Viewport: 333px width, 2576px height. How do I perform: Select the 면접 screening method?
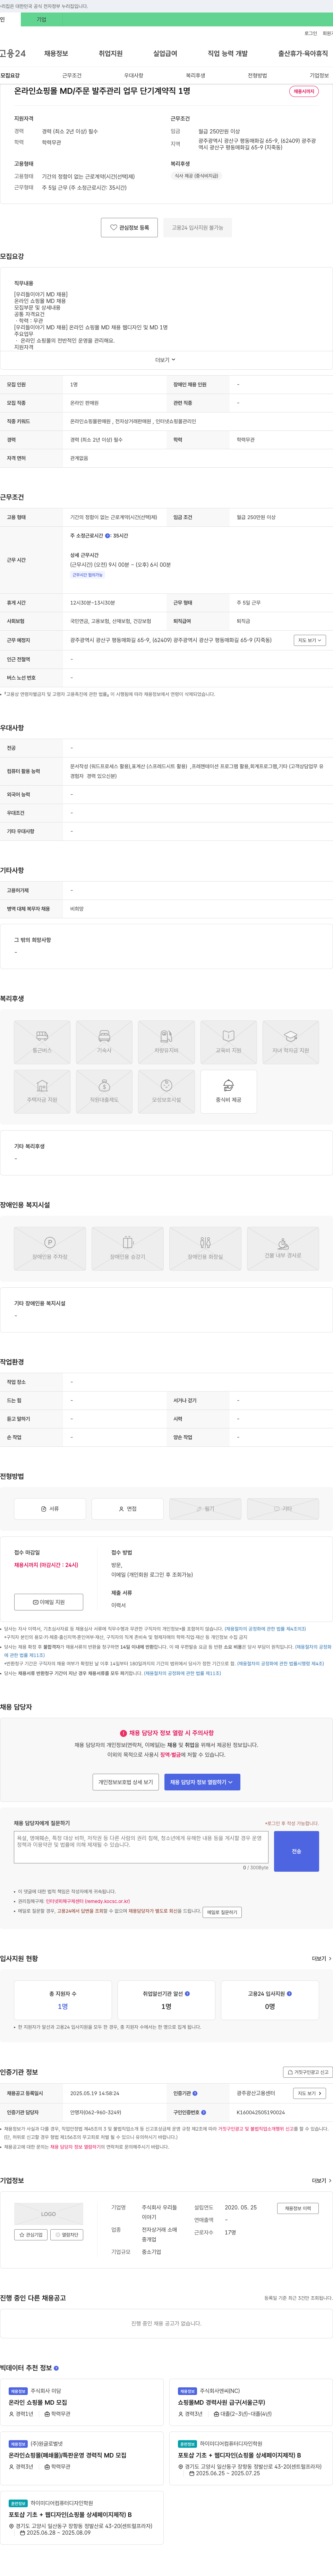(x=128, y=1509)
